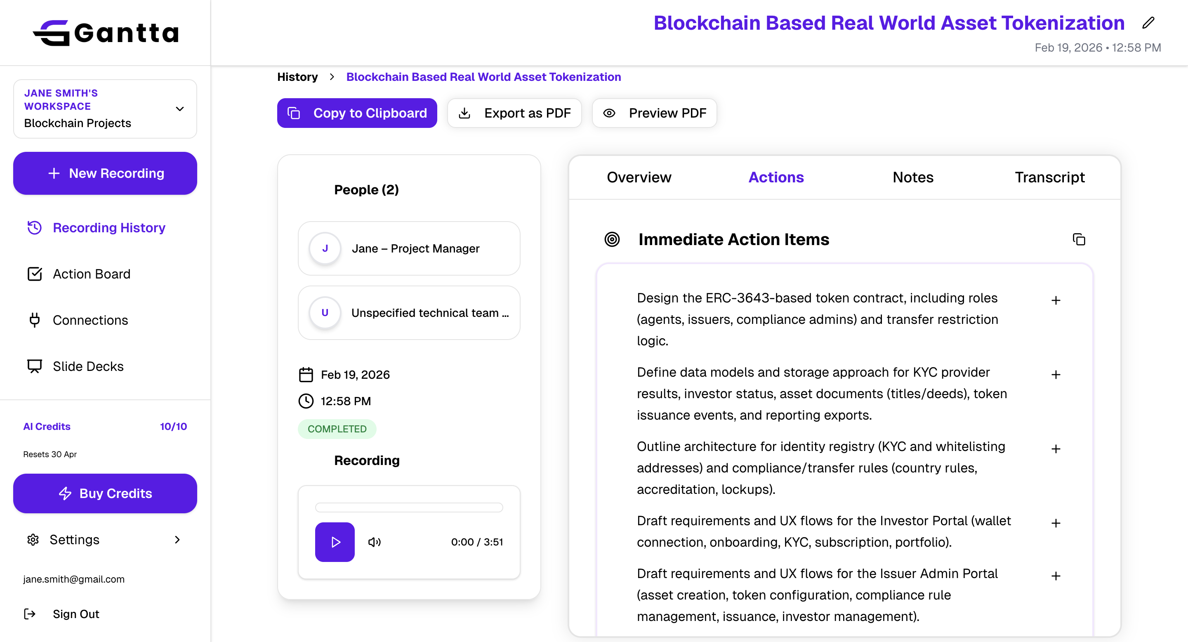Click the Gantta logo
This screenshot has width=1188, height=642.
click(106, 33)
